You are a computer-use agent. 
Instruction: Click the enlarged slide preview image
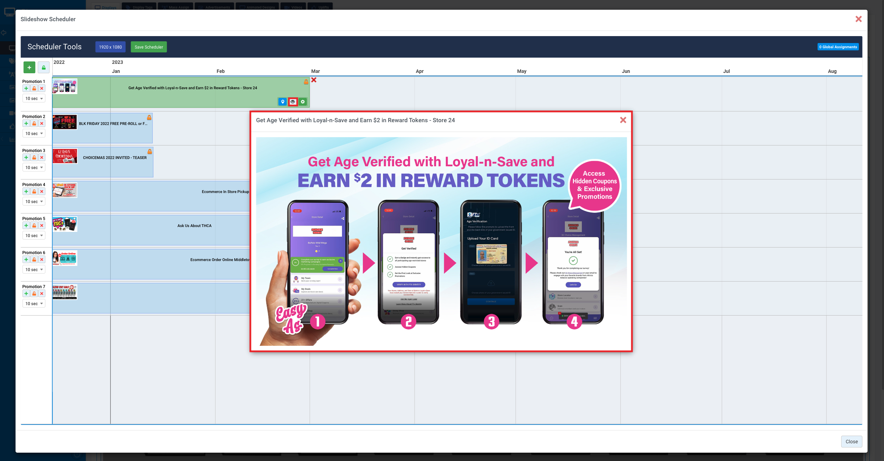click(441, 241)
